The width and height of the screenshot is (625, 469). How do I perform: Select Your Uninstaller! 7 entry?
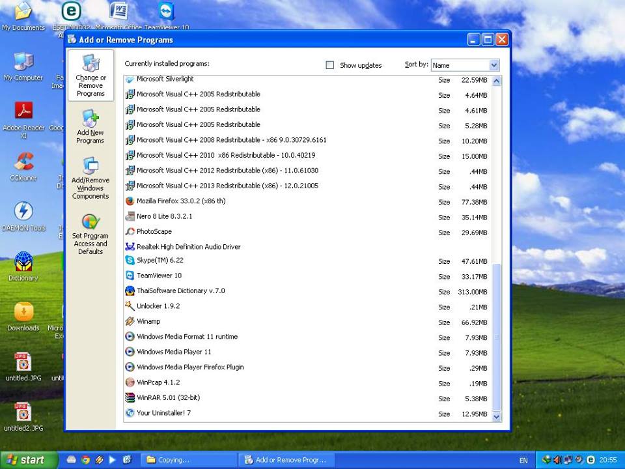click(x=163, y=413)
